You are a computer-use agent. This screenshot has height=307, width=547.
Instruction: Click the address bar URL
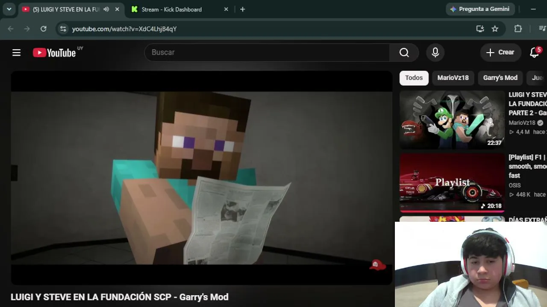(124, 29)
